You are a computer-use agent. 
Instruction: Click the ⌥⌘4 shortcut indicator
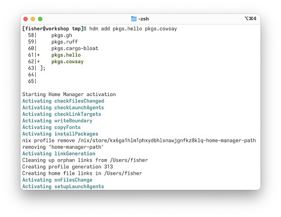point(250,19)
